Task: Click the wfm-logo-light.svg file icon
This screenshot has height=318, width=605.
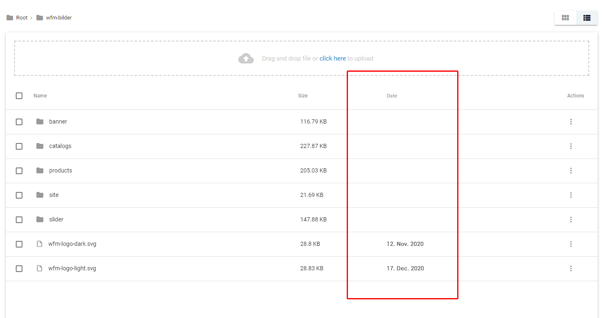Action: point(40,268)
